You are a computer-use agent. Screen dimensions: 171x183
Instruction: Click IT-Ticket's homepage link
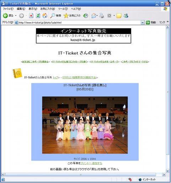click(x=105, y=62)
